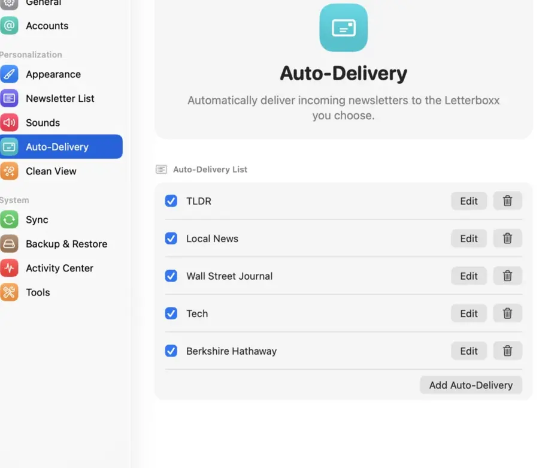
Task: Select Auto-Delivery in the sidebar
Action: pos(61,147)
